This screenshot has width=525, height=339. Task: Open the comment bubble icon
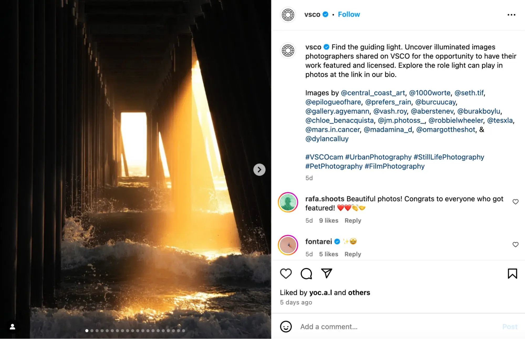pos(306,273)
